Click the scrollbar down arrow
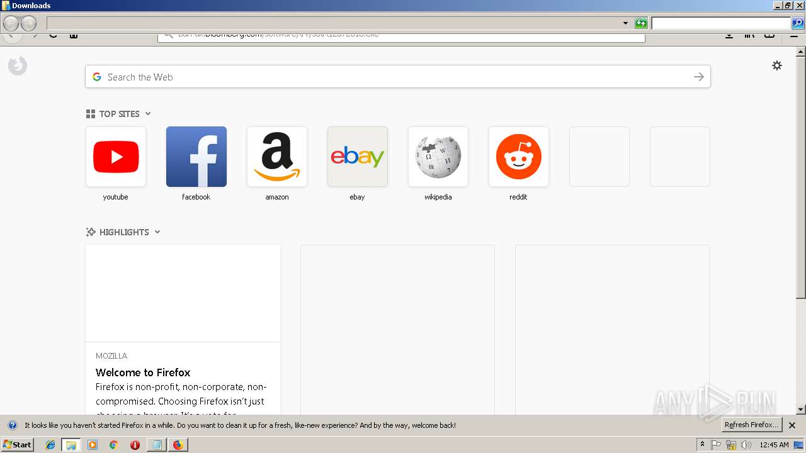This screenshot has height=453, width=806. point(801,410)
